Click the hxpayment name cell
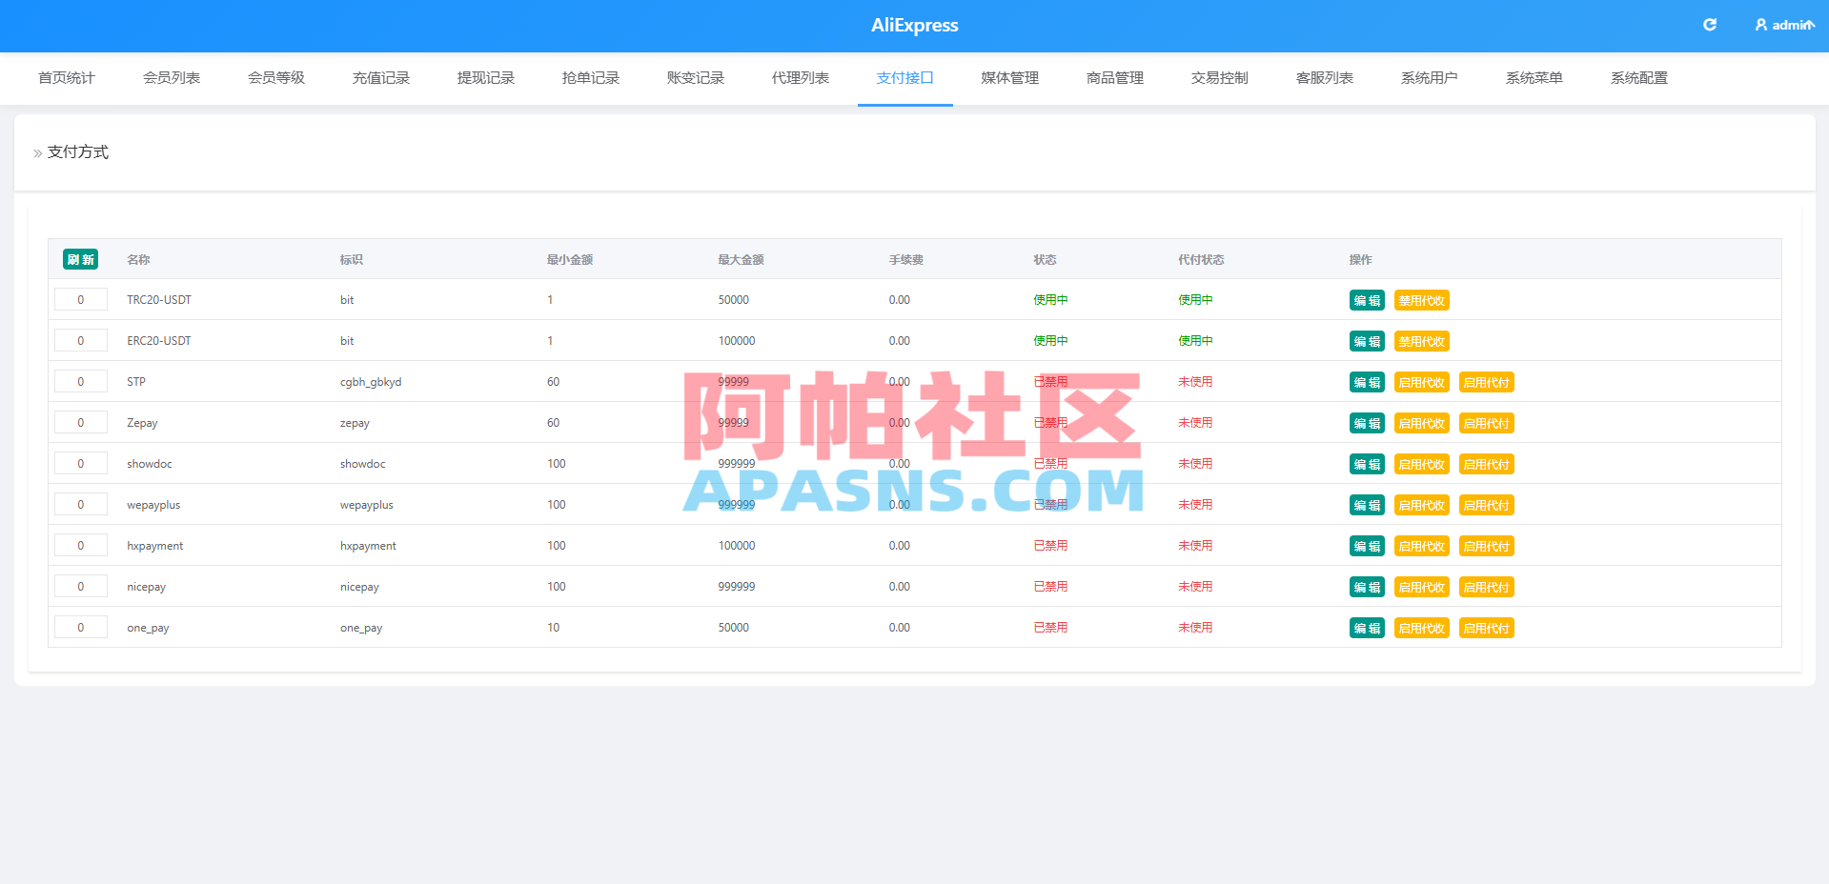The width and height of the screenshot is (1829, 884). point(154,546)
